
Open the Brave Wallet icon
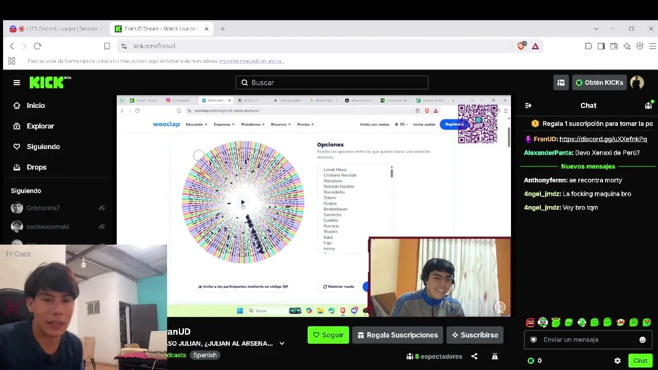tap(614, 46)
